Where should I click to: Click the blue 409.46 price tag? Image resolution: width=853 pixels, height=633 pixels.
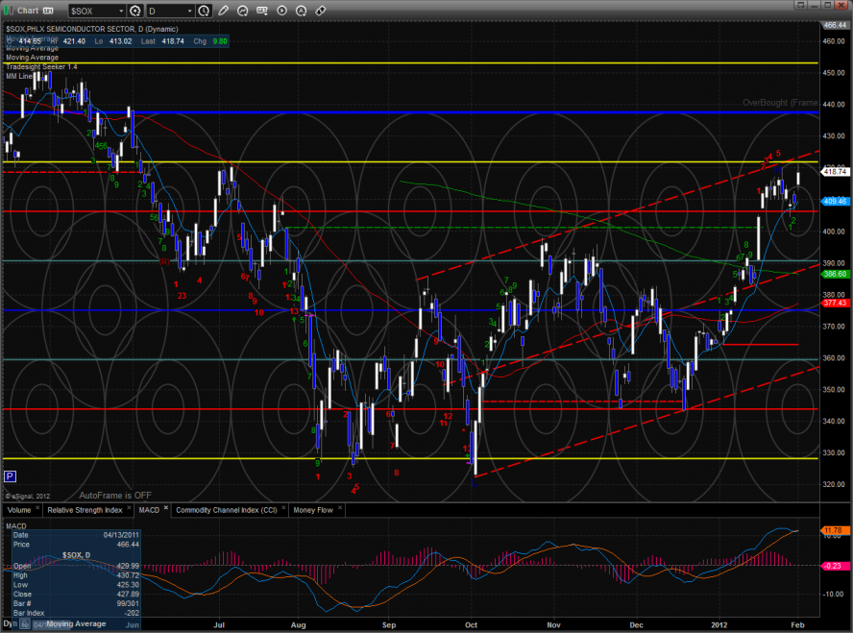coord(835,201)
